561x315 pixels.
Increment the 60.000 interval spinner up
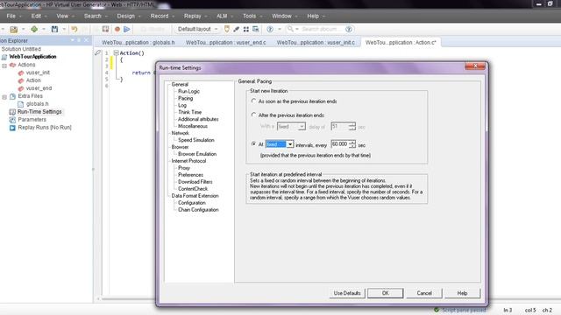[x=352, y=142]
